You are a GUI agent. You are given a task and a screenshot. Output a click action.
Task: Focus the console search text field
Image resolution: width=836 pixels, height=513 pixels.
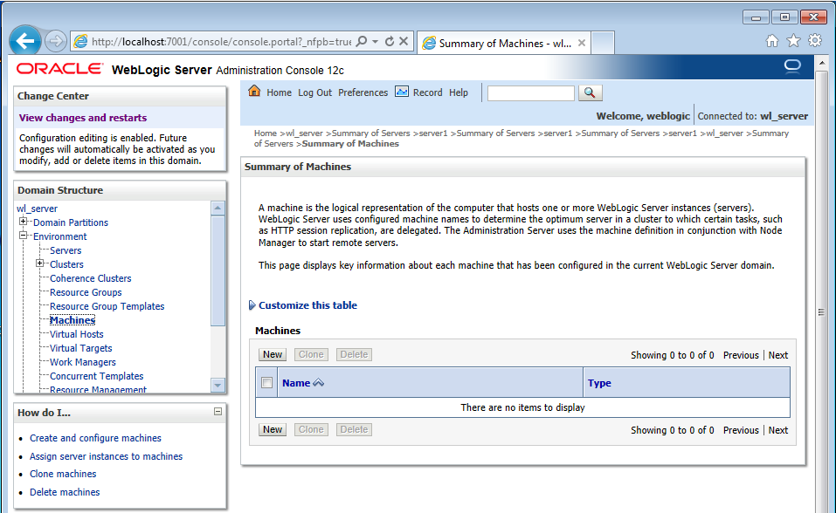531,93
